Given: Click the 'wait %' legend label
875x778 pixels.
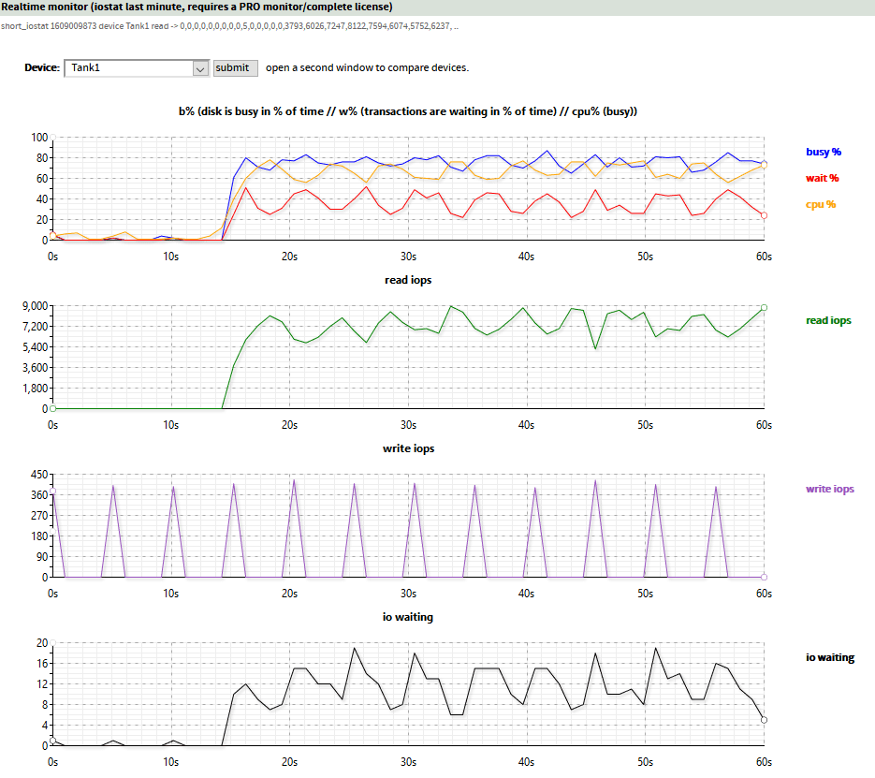Looking at the screenshot, I should (822, 178).
